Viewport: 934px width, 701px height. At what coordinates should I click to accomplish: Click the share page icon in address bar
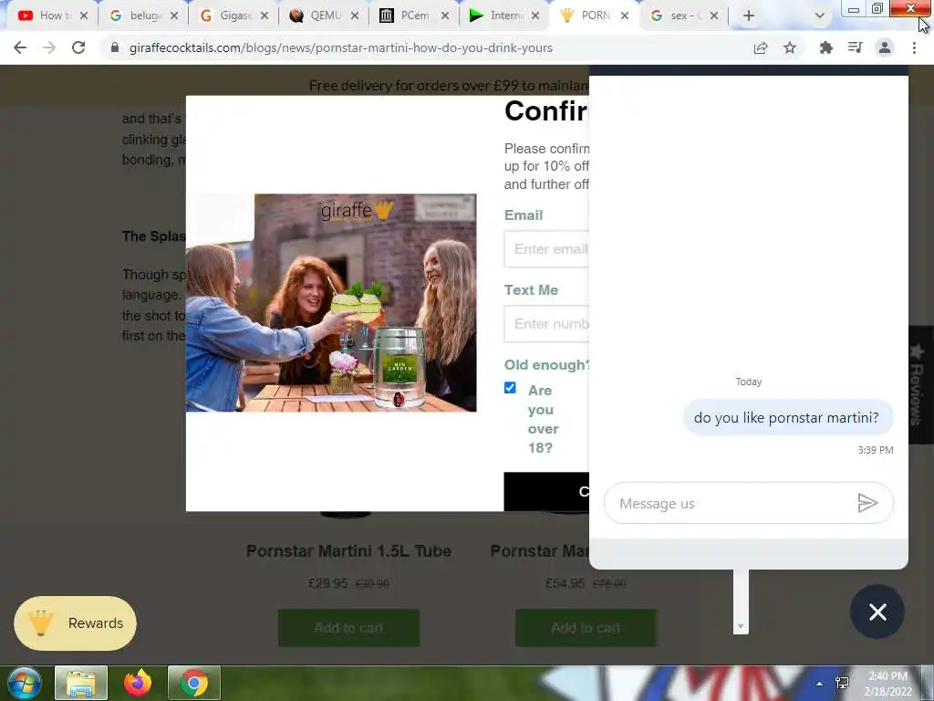click(x=760, y=47)
